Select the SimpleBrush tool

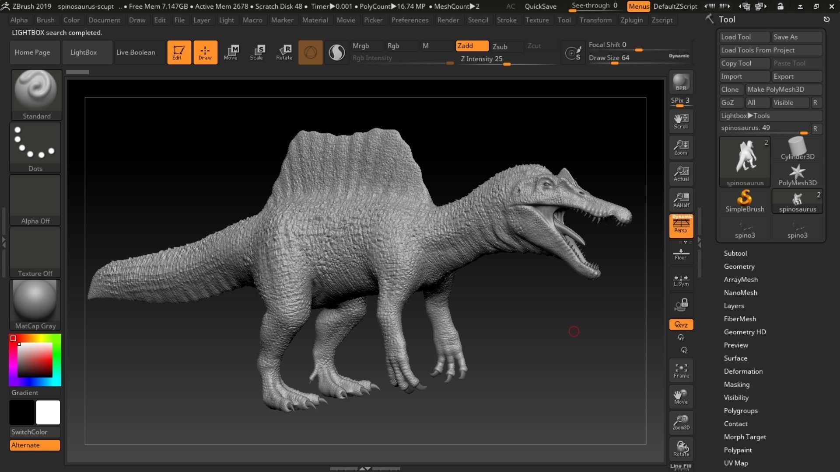coord(745,201)
